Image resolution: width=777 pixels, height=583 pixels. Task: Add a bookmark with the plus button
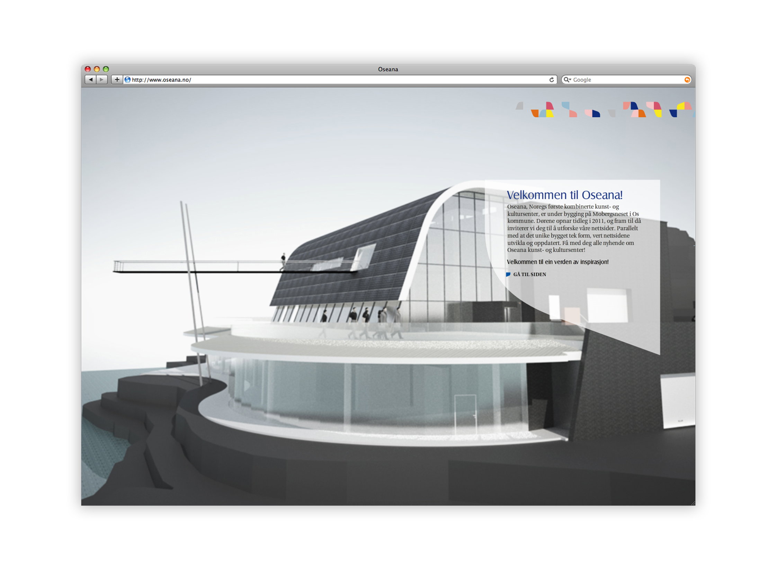[x=117, y=79]
